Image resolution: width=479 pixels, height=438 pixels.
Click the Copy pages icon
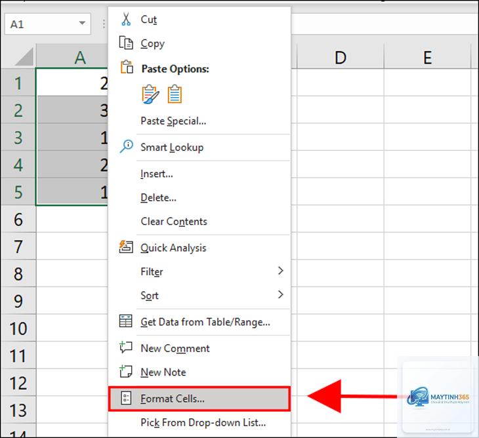(126, 43)
